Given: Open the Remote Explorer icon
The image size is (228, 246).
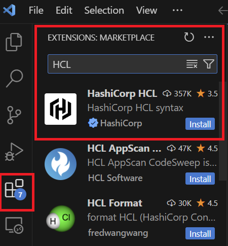Looking at the screenshot, I should tap(14, 225).
